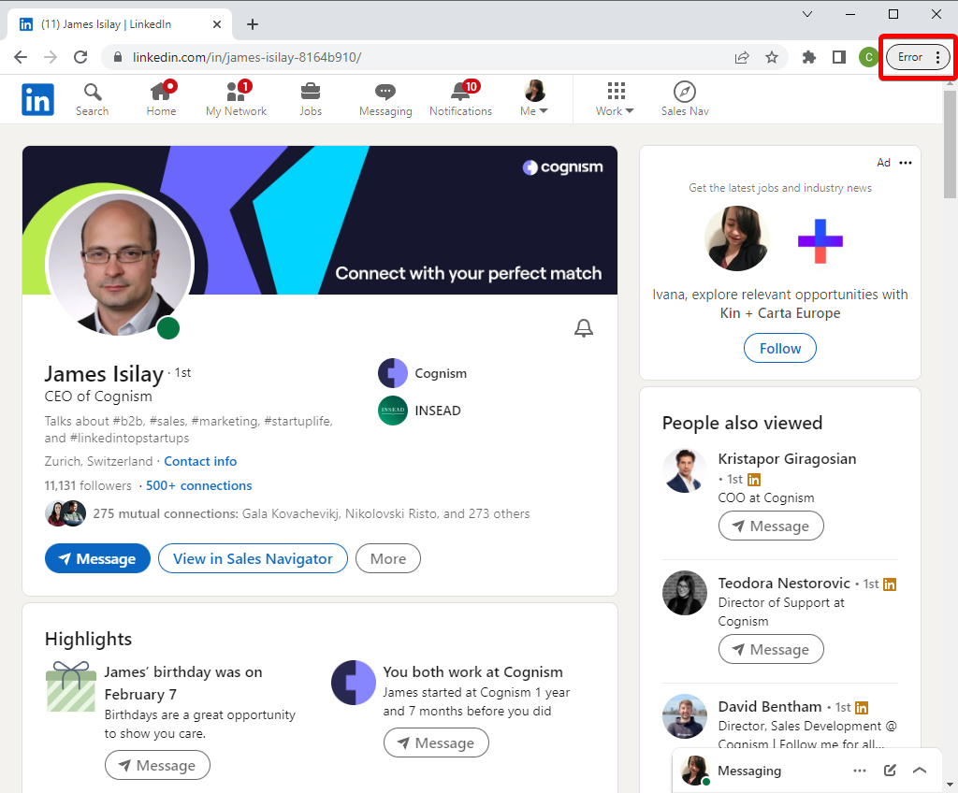
Task: Ring the profile notification bell for James
Action: point(584,328)
